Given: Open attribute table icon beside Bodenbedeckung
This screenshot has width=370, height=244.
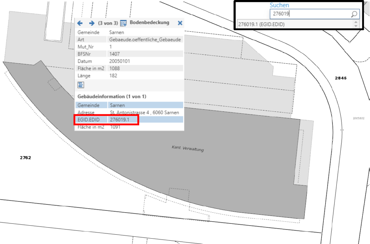Looking at the screenshot, I should [123, 23].
